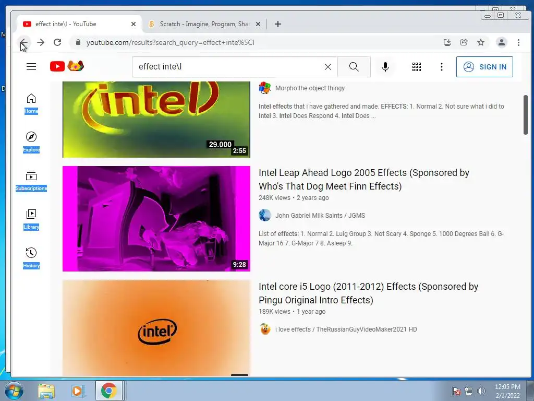Click John Gabriel Milk Saints channel avatar
534x401 pixels.
264,216
